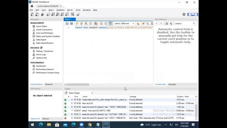Go forward in context help
Screen dimensions: 227x128
coord(161,23)
